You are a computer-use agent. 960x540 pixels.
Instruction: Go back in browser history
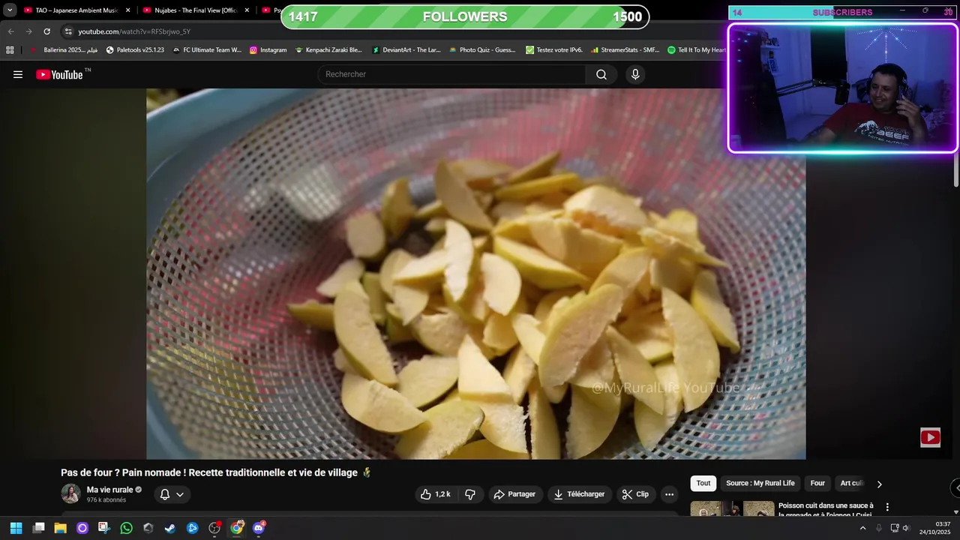[x=10, y=31]
